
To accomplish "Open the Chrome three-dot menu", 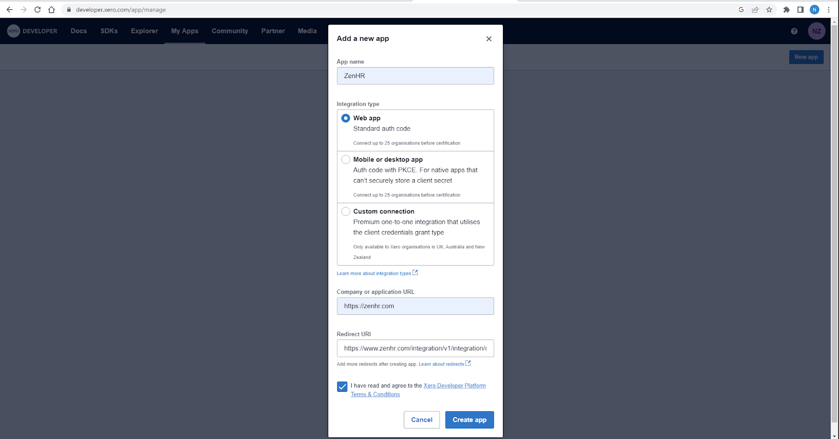I will pos(829,9).
